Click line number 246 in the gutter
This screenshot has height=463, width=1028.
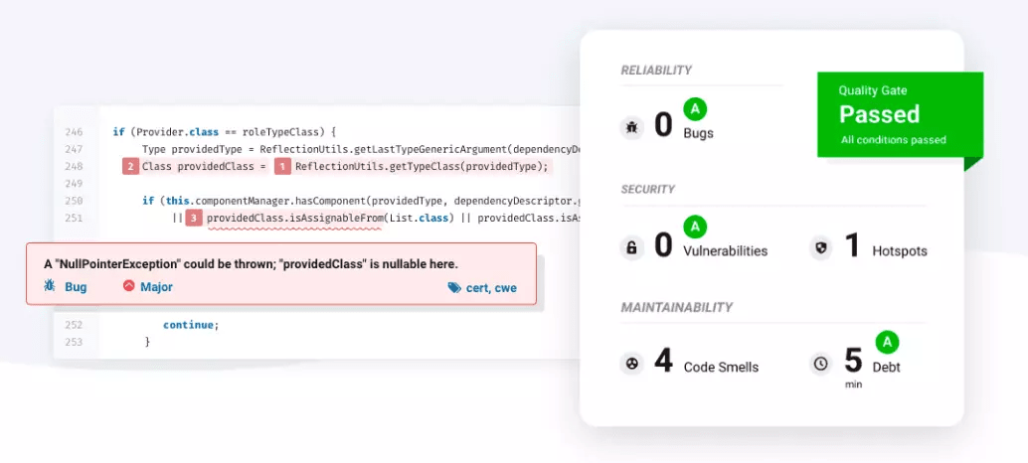point(74,132)
